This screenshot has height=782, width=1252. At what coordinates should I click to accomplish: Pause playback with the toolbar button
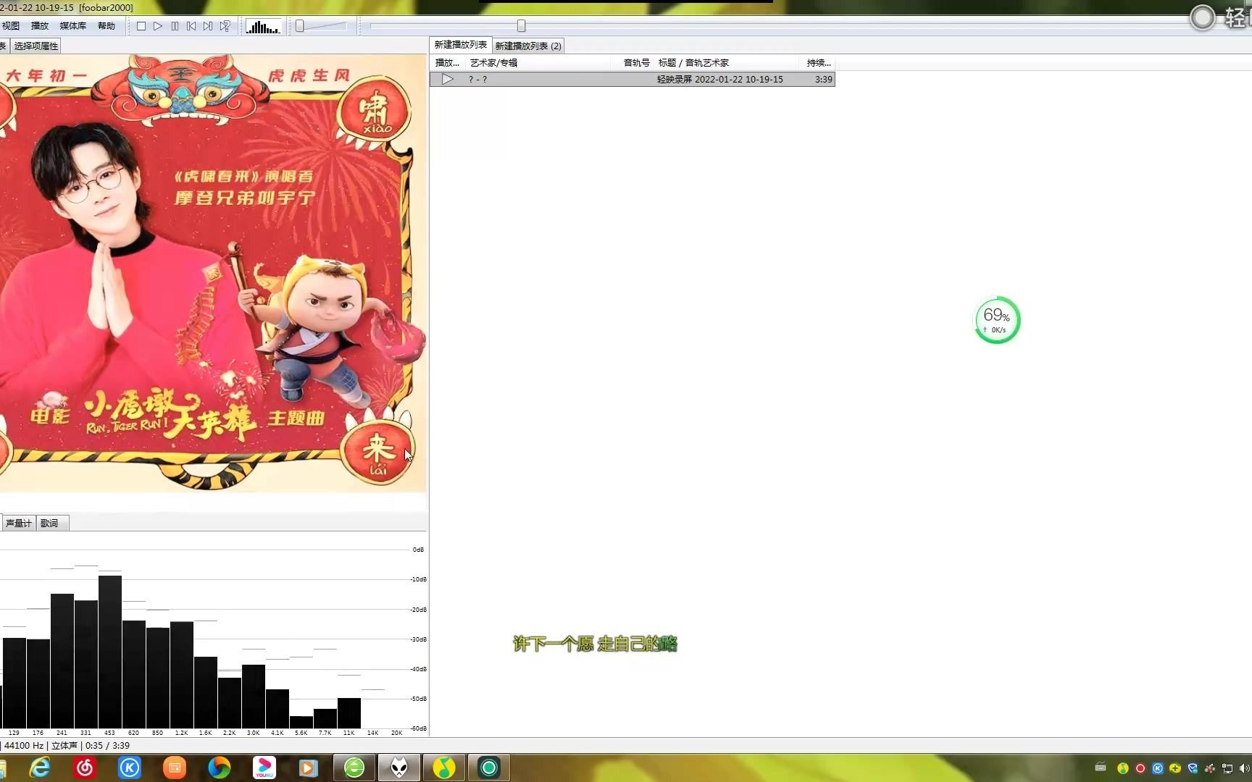tap(175, 26)
